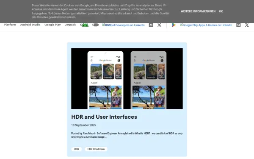
Task: Open the Medium icon beside Google Play LinkedIn
Action: coord(238,25)
